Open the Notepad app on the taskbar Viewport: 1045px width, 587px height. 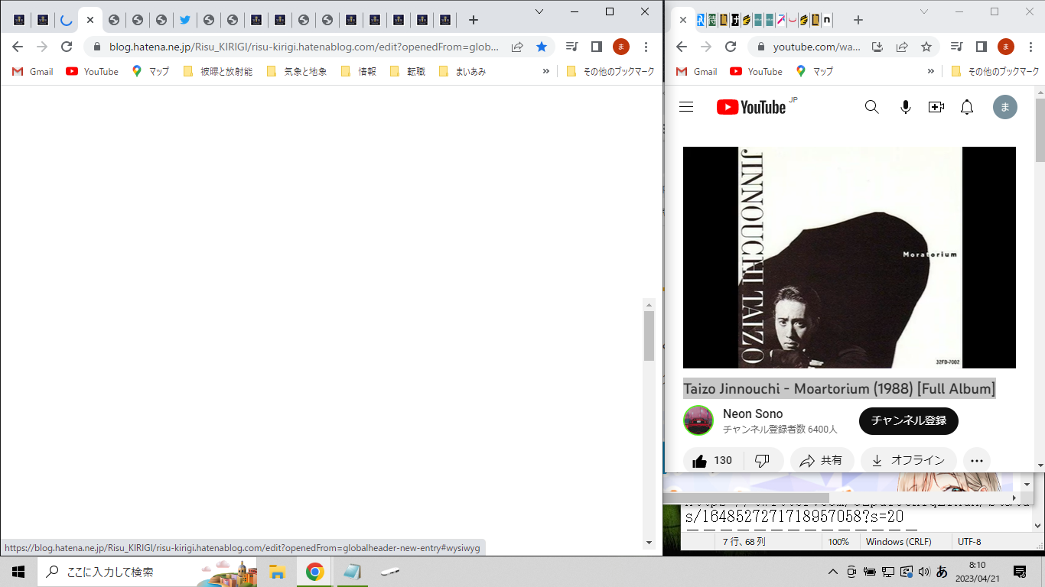[352, 572]
